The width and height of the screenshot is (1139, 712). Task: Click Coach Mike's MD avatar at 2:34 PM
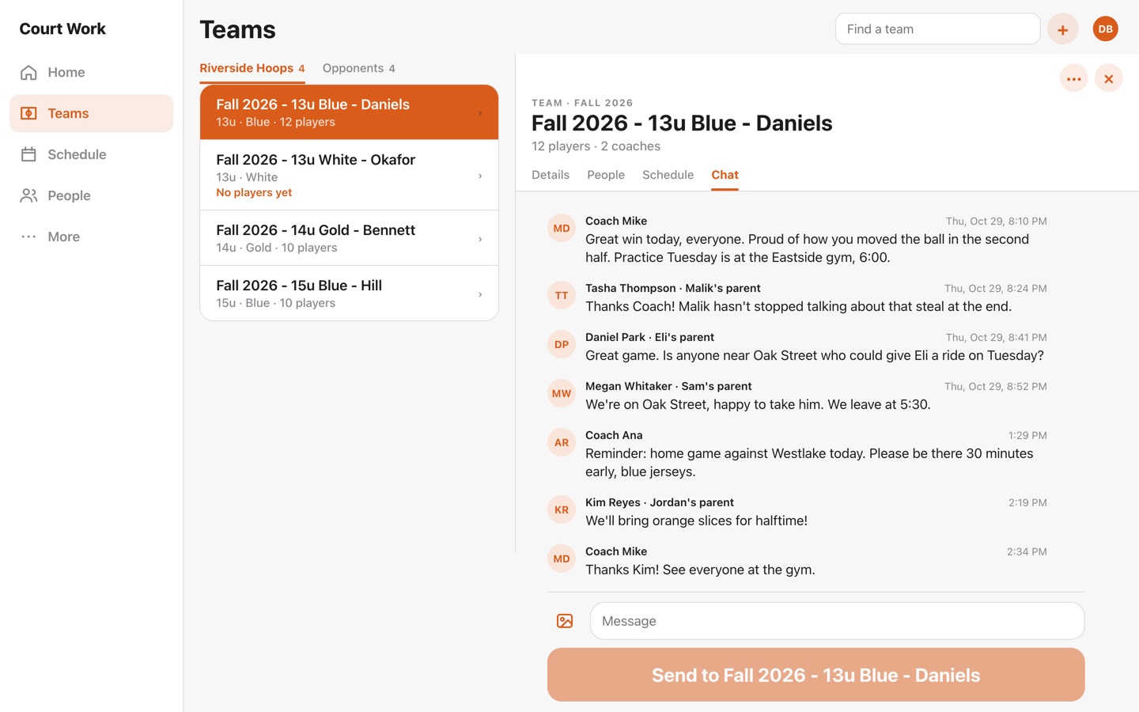pyautogui.click(x=562, y=559)
